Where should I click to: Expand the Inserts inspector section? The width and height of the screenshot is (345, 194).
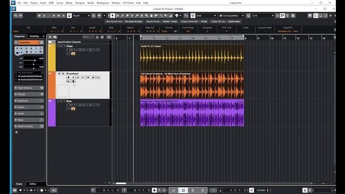29,107
